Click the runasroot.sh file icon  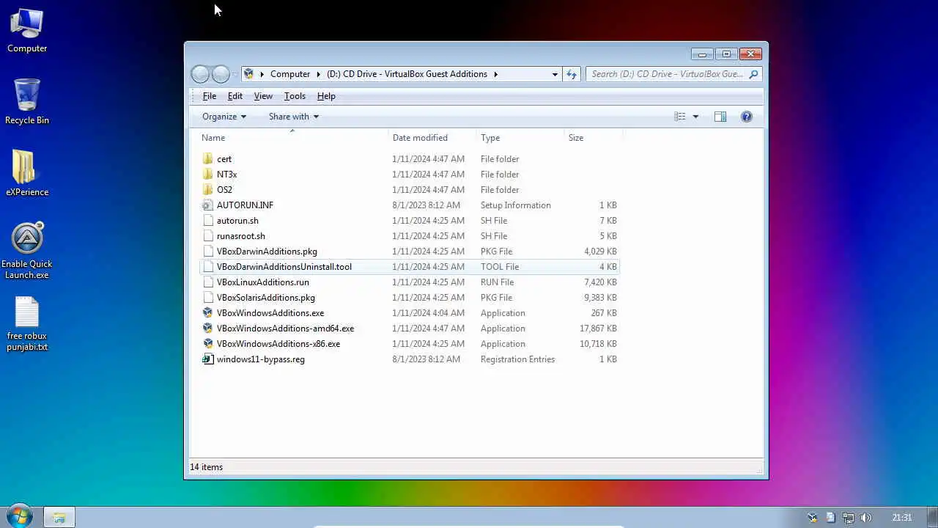(208, 236)
